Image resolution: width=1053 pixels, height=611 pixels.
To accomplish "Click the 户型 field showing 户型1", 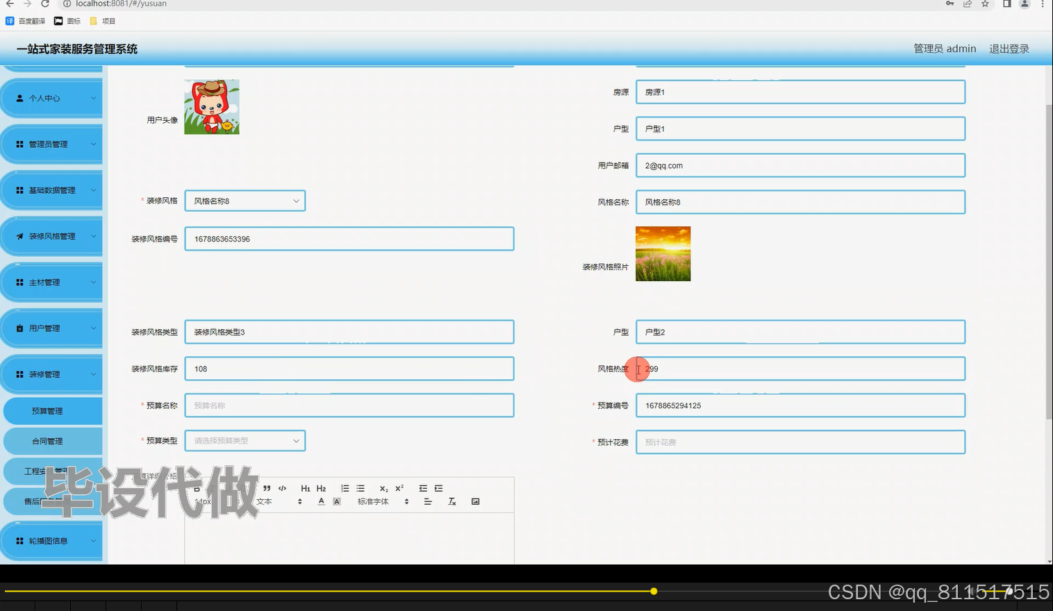I will point(800,128).
